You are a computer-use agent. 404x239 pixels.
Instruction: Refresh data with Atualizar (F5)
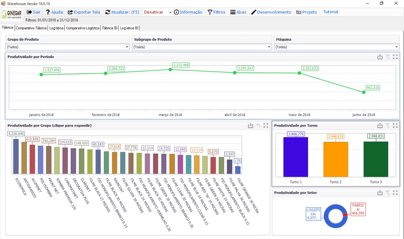[x=108, y=12]
